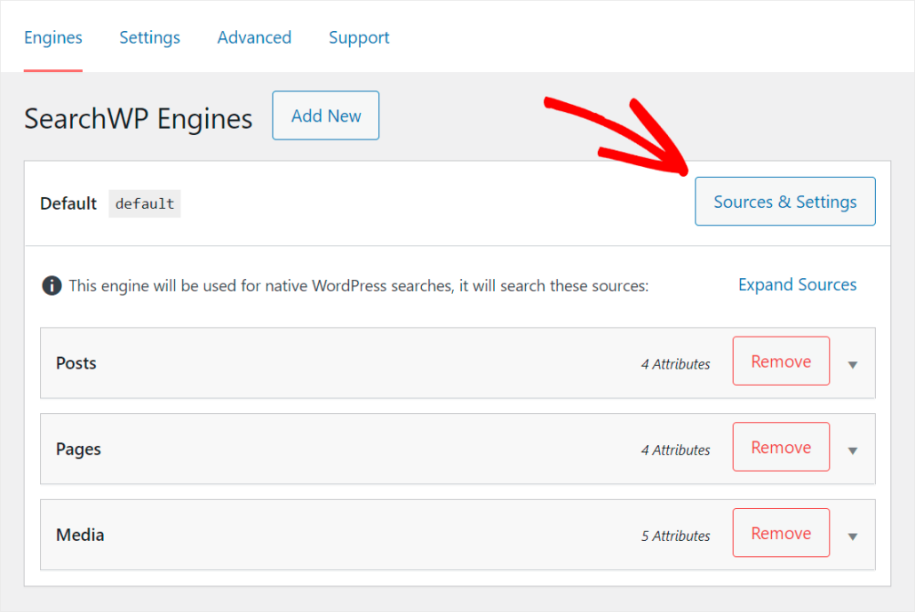915x612 pixels.
Task: Click the info icon next to engine description
Action: tap(52, 285)
